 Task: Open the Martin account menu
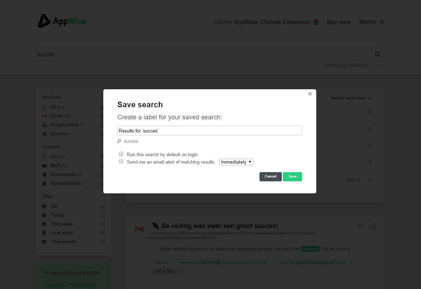pyautogui.click(x=367, y=22)
